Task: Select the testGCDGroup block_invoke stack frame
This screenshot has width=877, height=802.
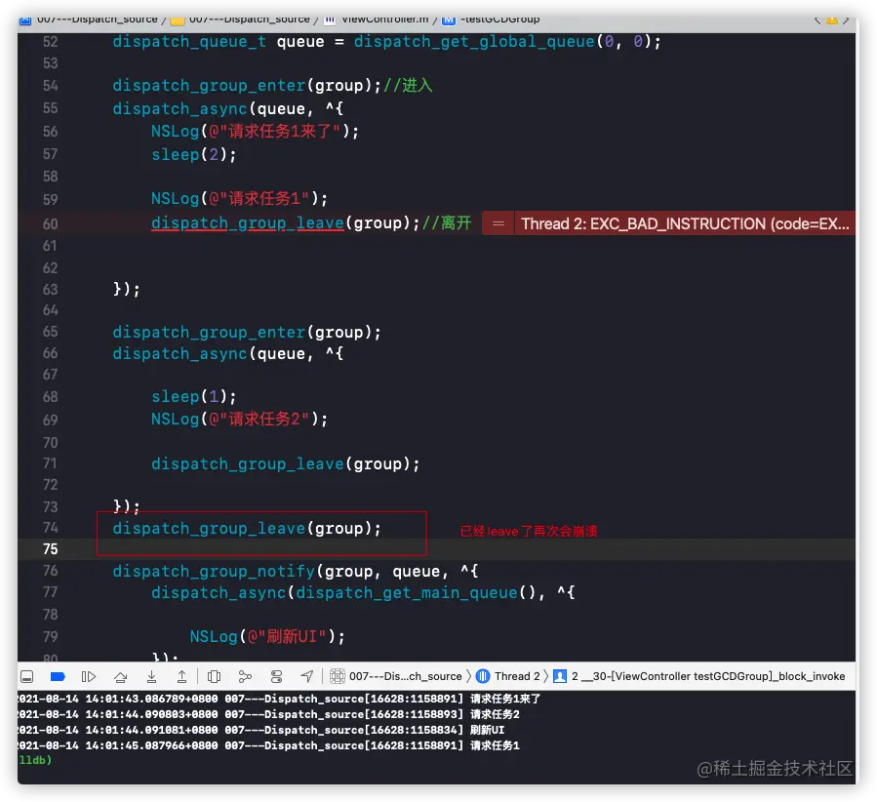Action: click(699, 676)
